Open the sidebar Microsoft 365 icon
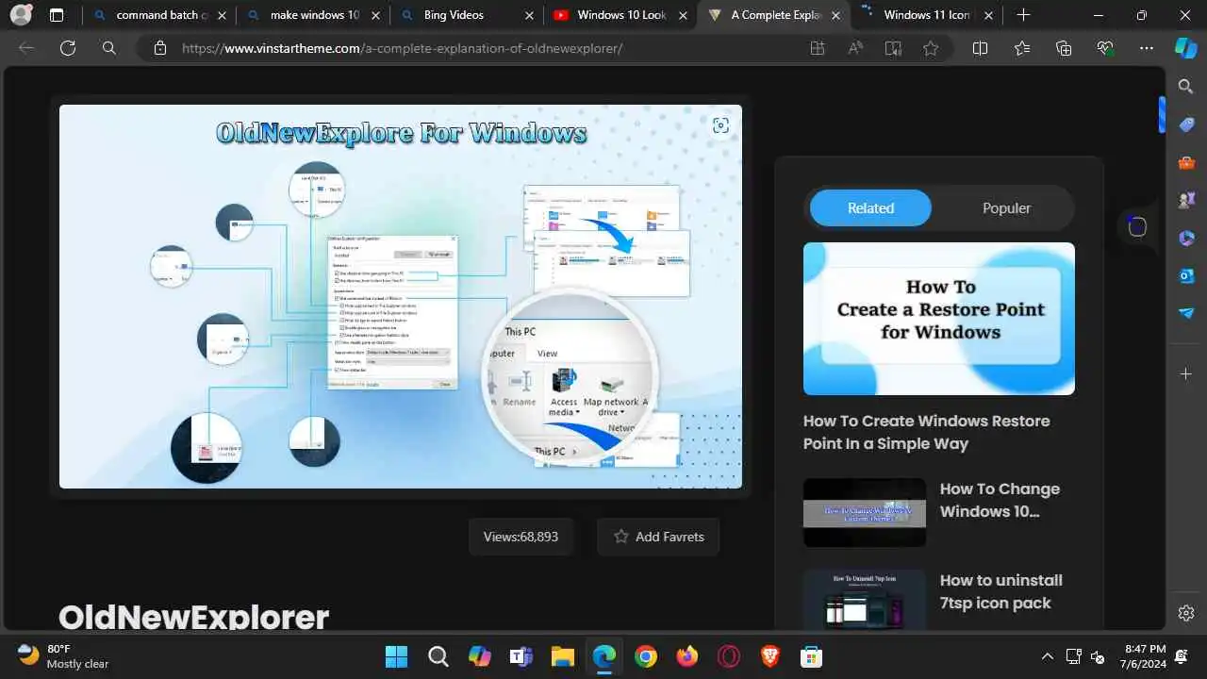Image resolution: width=1207 pixels, height=679 pixels. [x=1186, y=238]
